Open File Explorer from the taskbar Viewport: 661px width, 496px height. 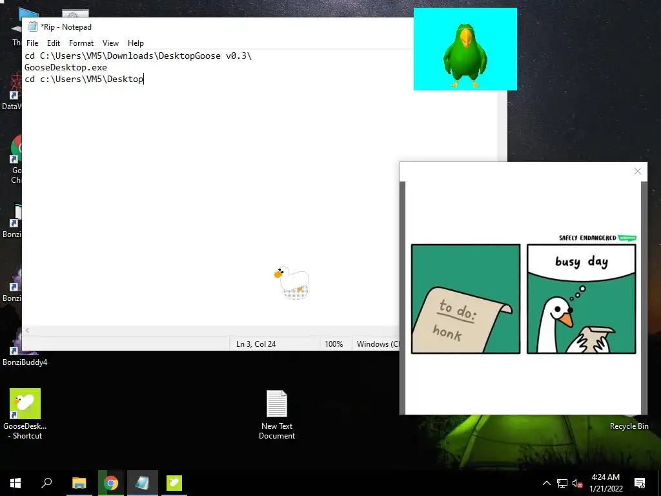[79, 483]
